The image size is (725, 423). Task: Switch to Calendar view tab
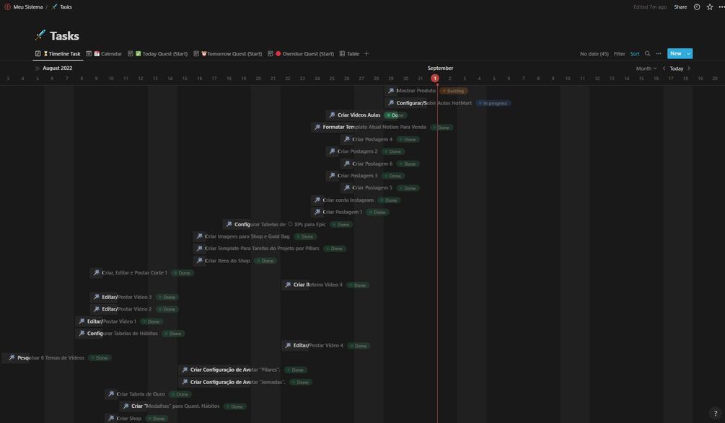tap(104, 53)
